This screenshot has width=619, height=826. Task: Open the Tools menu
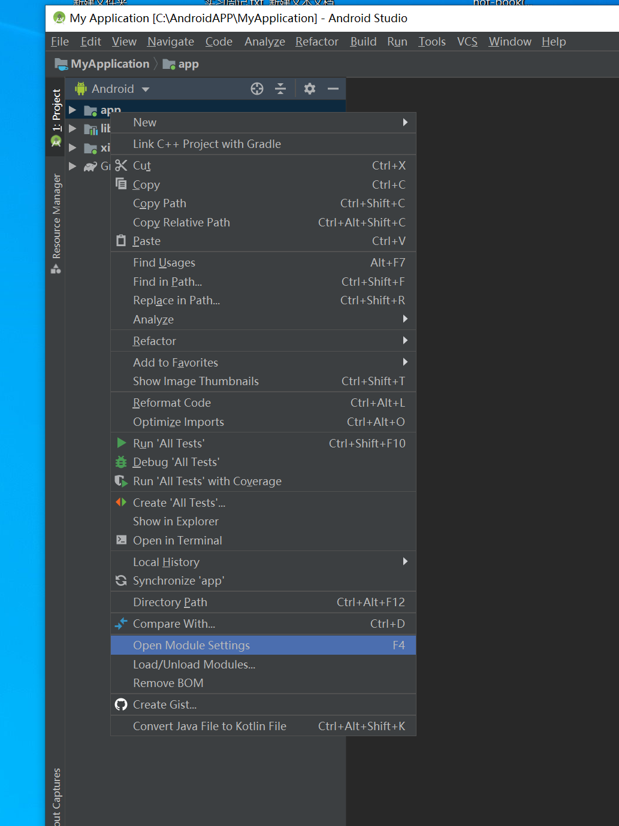coord(432,41)
